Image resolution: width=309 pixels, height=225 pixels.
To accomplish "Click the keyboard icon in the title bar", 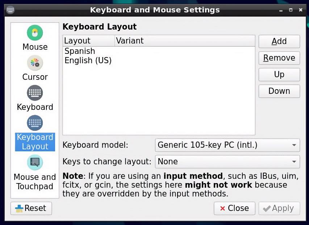I will 10,10.
